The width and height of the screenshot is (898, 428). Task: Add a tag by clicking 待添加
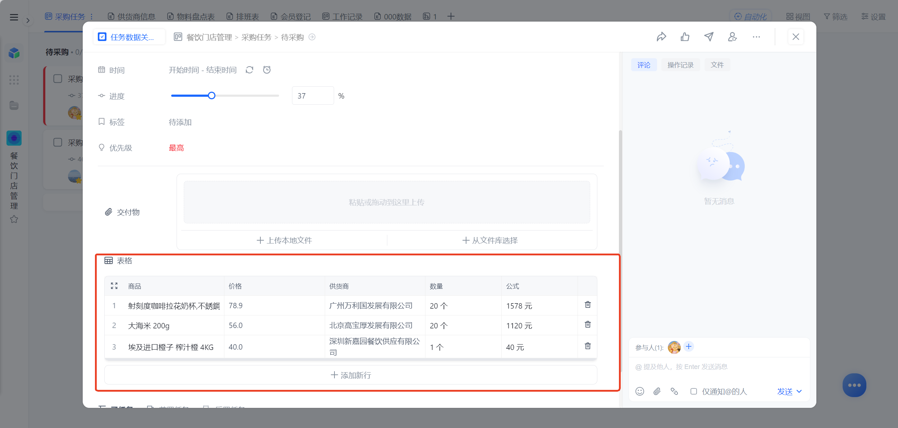180,122
